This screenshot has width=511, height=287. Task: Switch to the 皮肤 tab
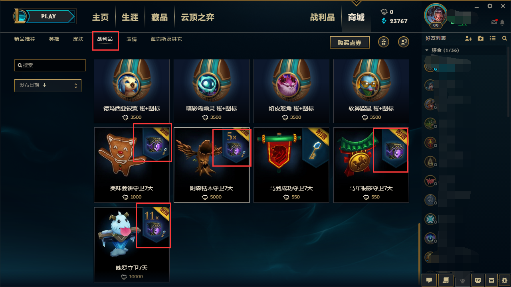coord(78,39)
